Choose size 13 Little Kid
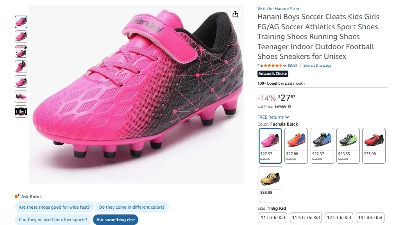 click(x=370, y=218)
